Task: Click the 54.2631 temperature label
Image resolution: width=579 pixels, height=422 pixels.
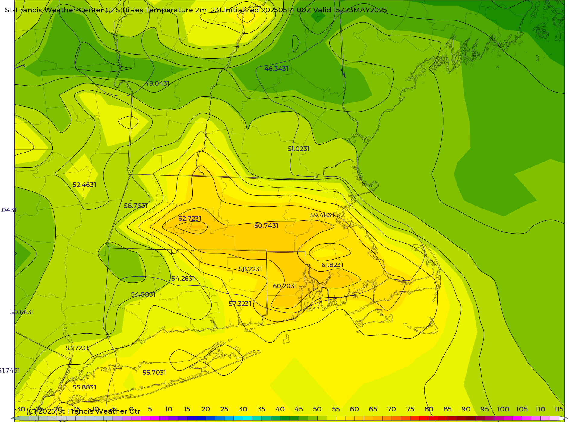Action: (183, 279)
